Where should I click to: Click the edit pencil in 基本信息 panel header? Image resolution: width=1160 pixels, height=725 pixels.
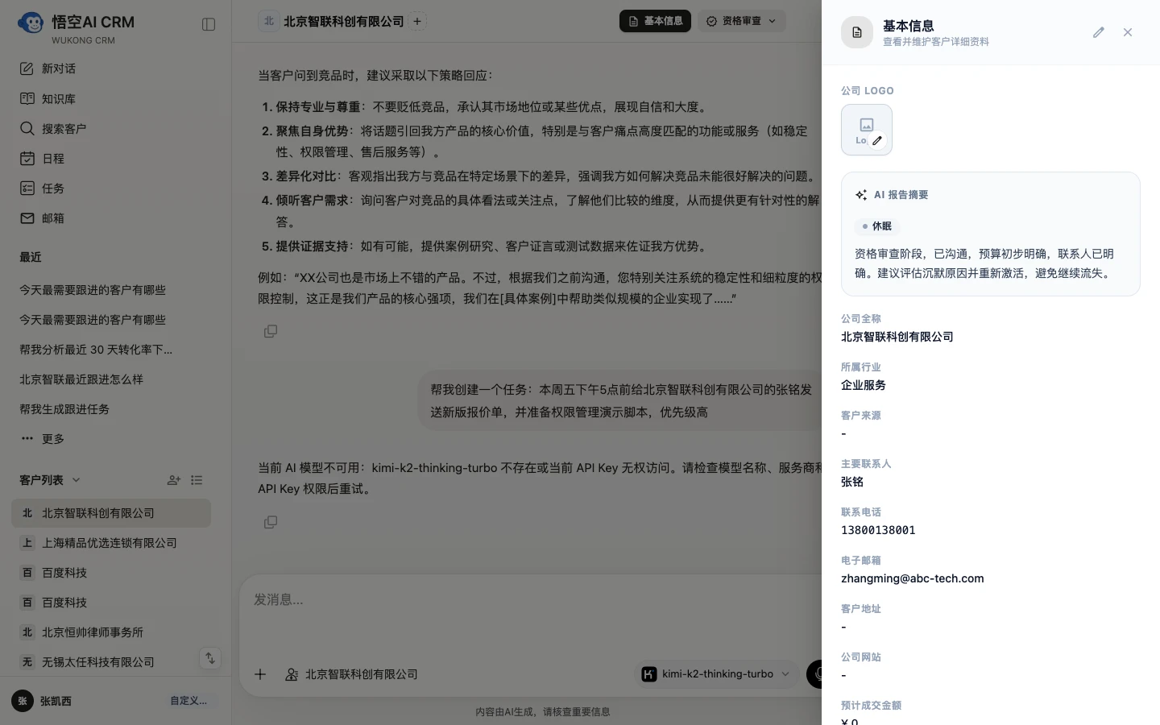pyautogui.click(x=1099, y=32)
